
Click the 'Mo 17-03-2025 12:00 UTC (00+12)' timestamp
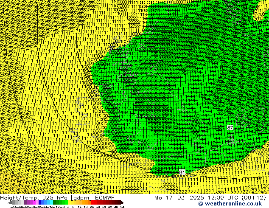pyautogui.click(x=210, y=197)
